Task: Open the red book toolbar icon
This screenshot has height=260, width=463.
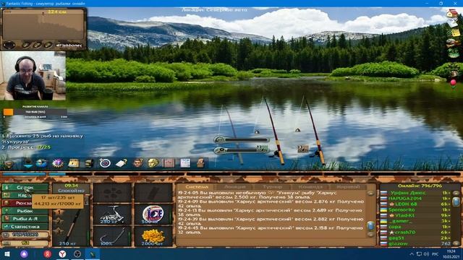Action: pyautogui.click(x=169, y=162)
